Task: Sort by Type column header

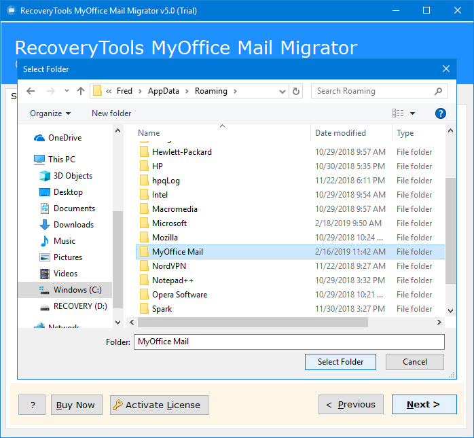Action: 405,133
